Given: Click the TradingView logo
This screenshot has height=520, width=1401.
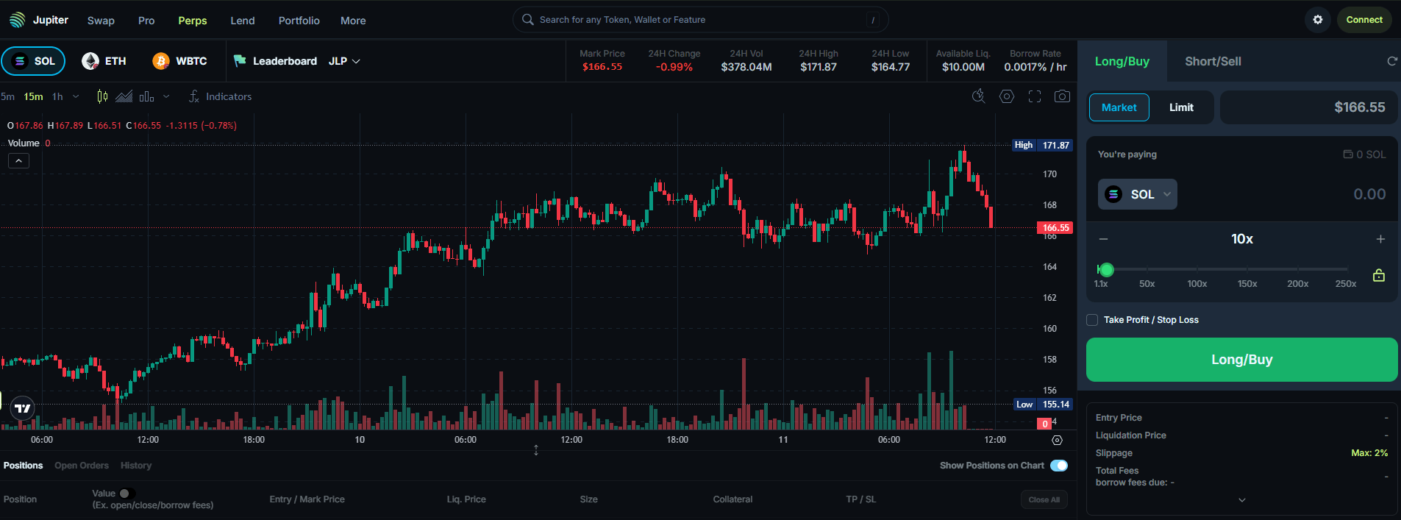Looking at the screenshot, I should tap(23, 408).
